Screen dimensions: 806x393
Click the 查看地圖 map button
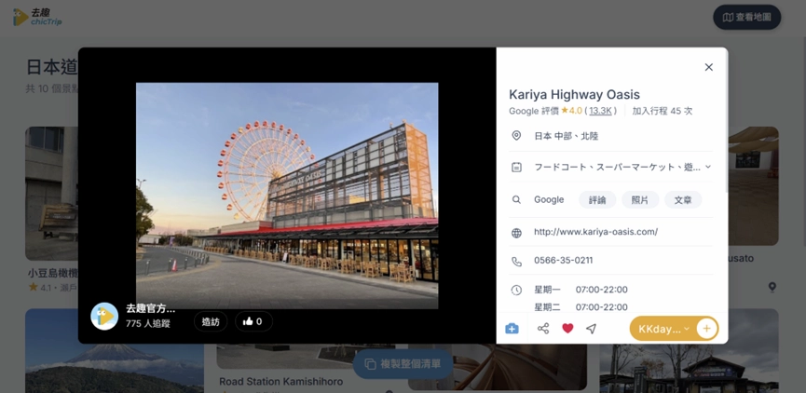[747, 18]
